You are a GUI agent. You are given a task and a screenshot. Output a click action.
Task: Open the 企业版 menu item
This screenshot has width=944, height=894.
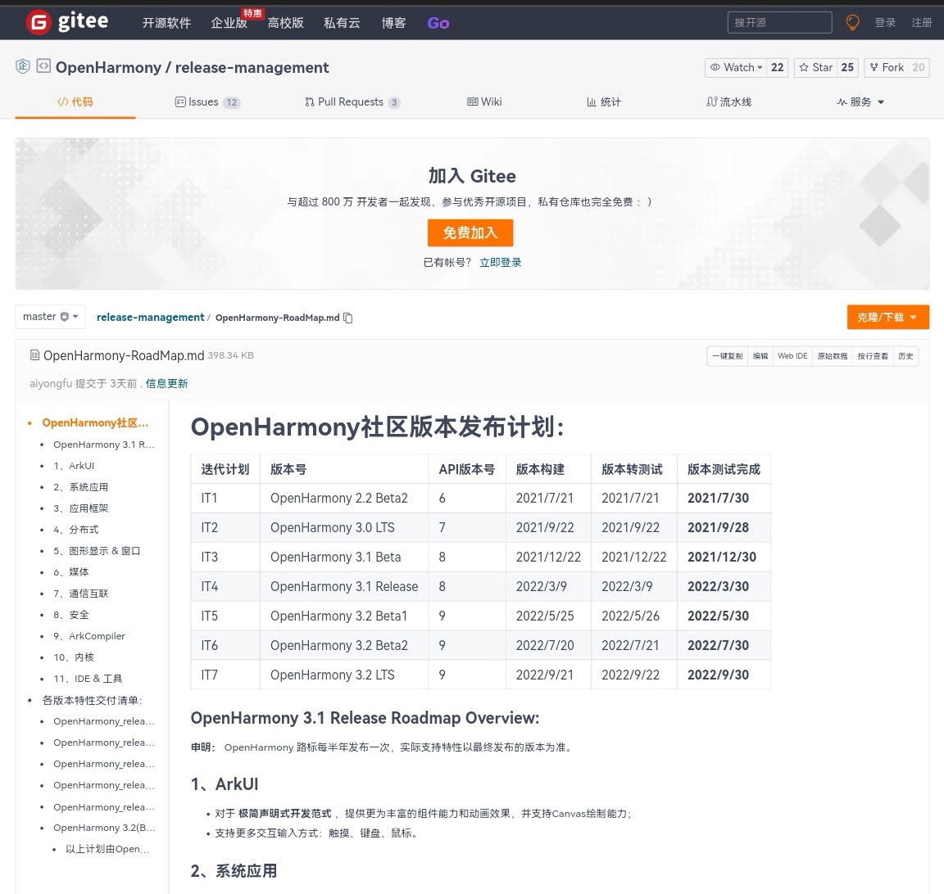[229, 23]
